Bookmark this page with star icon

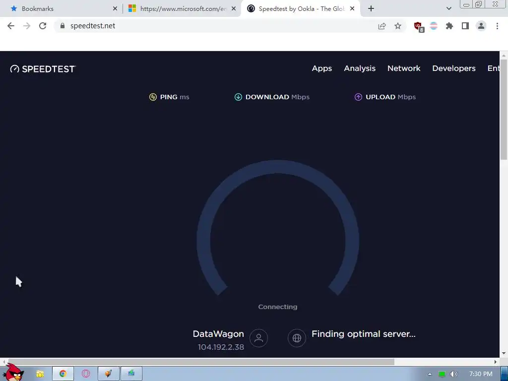tap(398, 26)
